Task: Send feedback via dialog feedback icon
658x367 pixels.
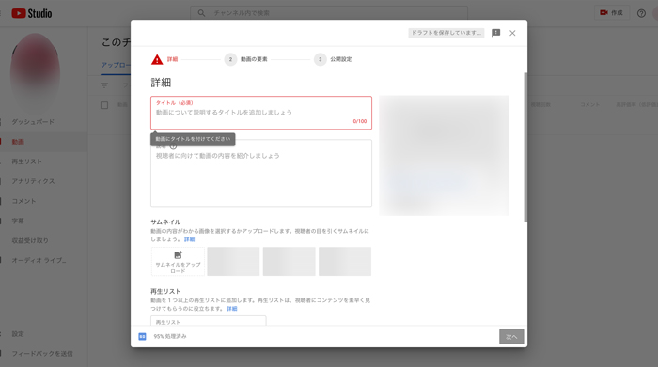Action: tap(495, 33)
